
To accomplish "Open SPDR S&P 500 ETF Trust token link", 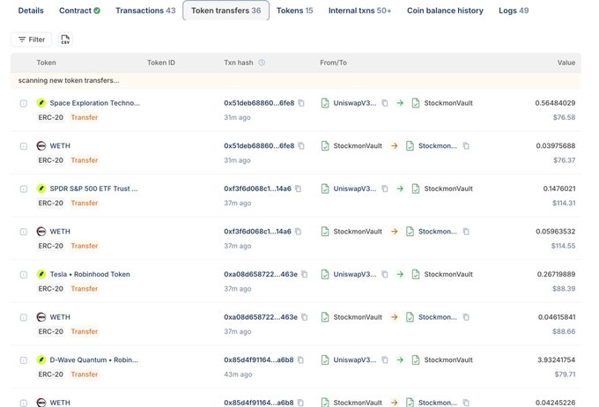I will pyautogui.click(x=93, y=189).
